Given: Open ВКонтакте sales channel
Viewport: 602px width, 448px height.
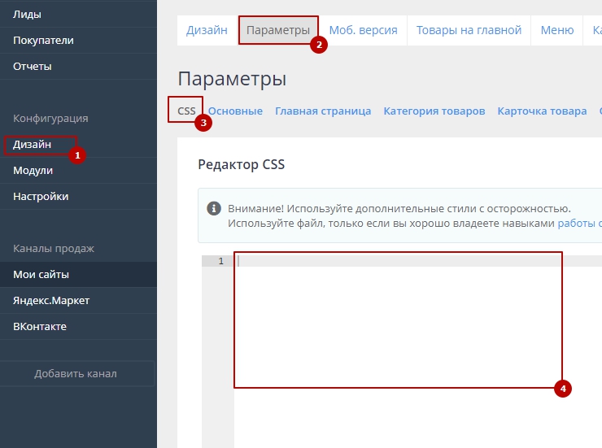Looking at the screenshot, I should 40,326.
